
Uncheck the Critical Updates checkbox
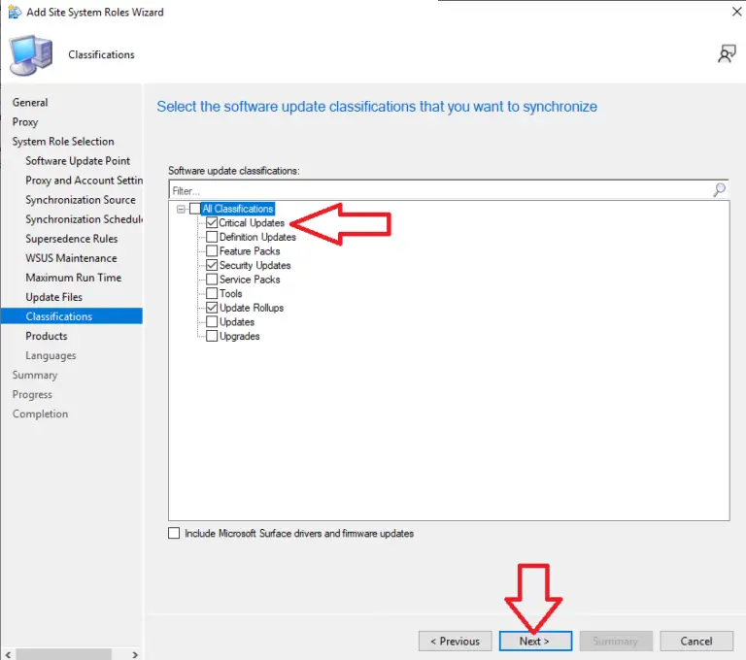click(x=212, y=223)
